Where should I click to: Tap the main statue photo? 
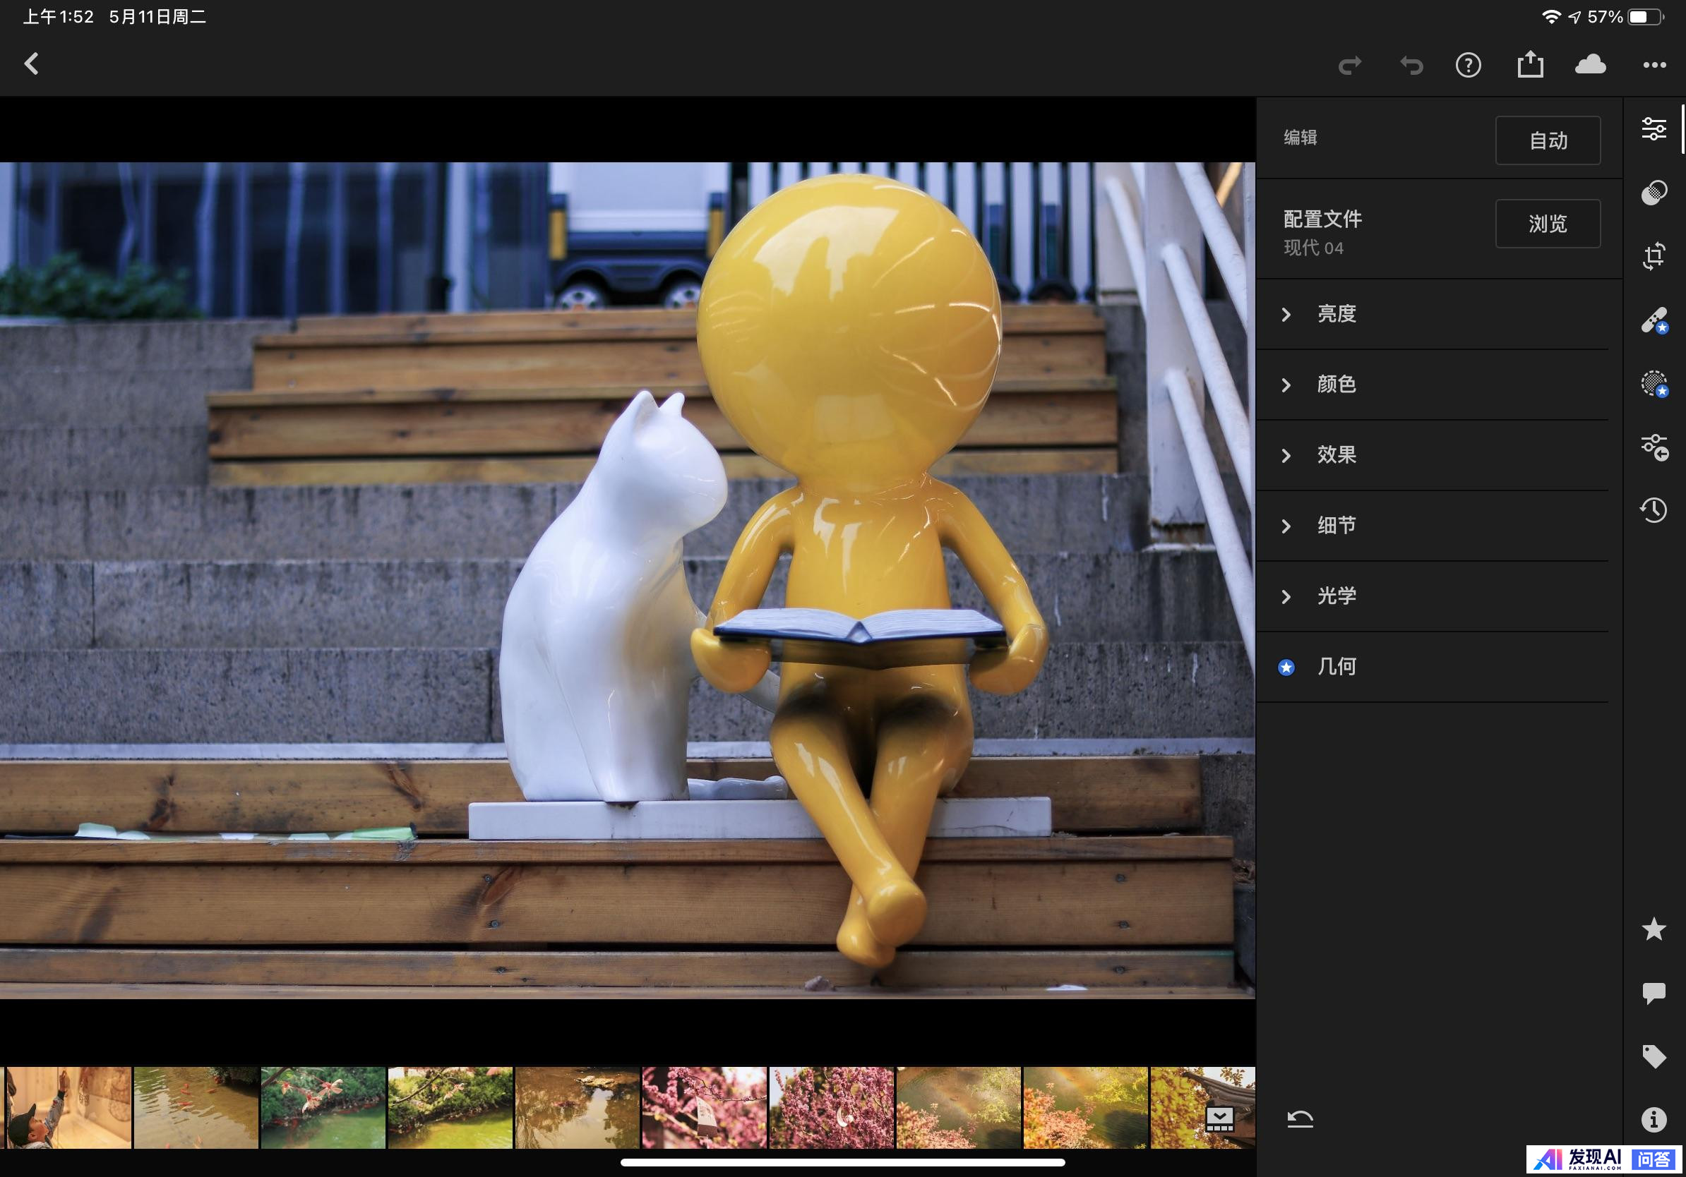coord(627,581)
